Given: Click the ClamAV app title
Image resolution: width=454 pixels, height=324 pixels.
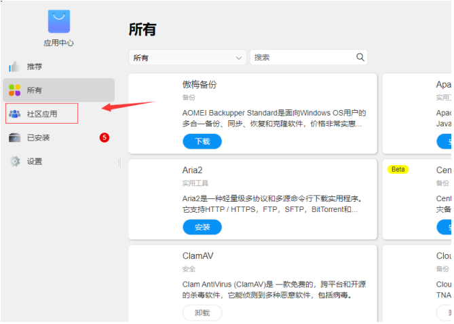Looking at the screenshot, I should [x=197, y=256].
